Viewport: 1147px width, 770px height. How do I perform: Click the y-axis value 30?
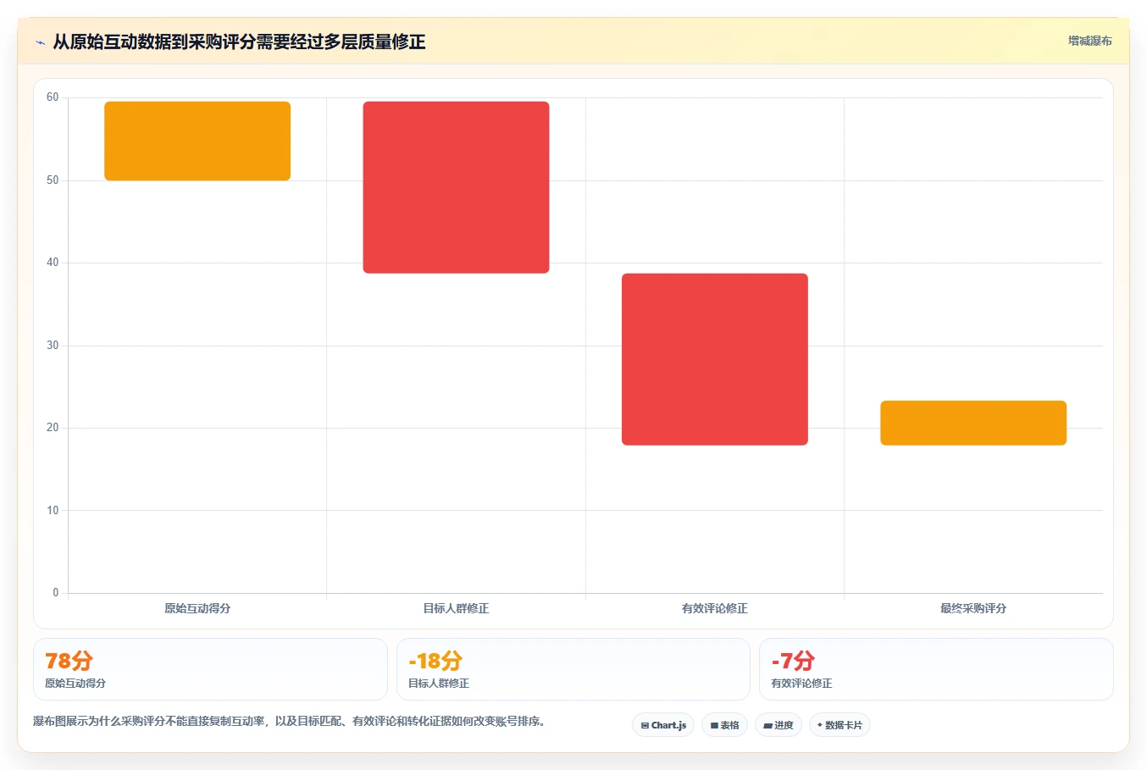click(x=53, y=346)
